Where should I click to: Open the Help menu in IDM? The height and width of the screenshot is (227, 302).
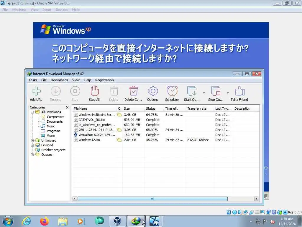click(87, 80)
